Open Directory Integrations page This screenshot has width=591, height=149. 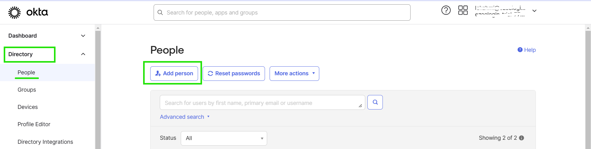pos(45,142)
